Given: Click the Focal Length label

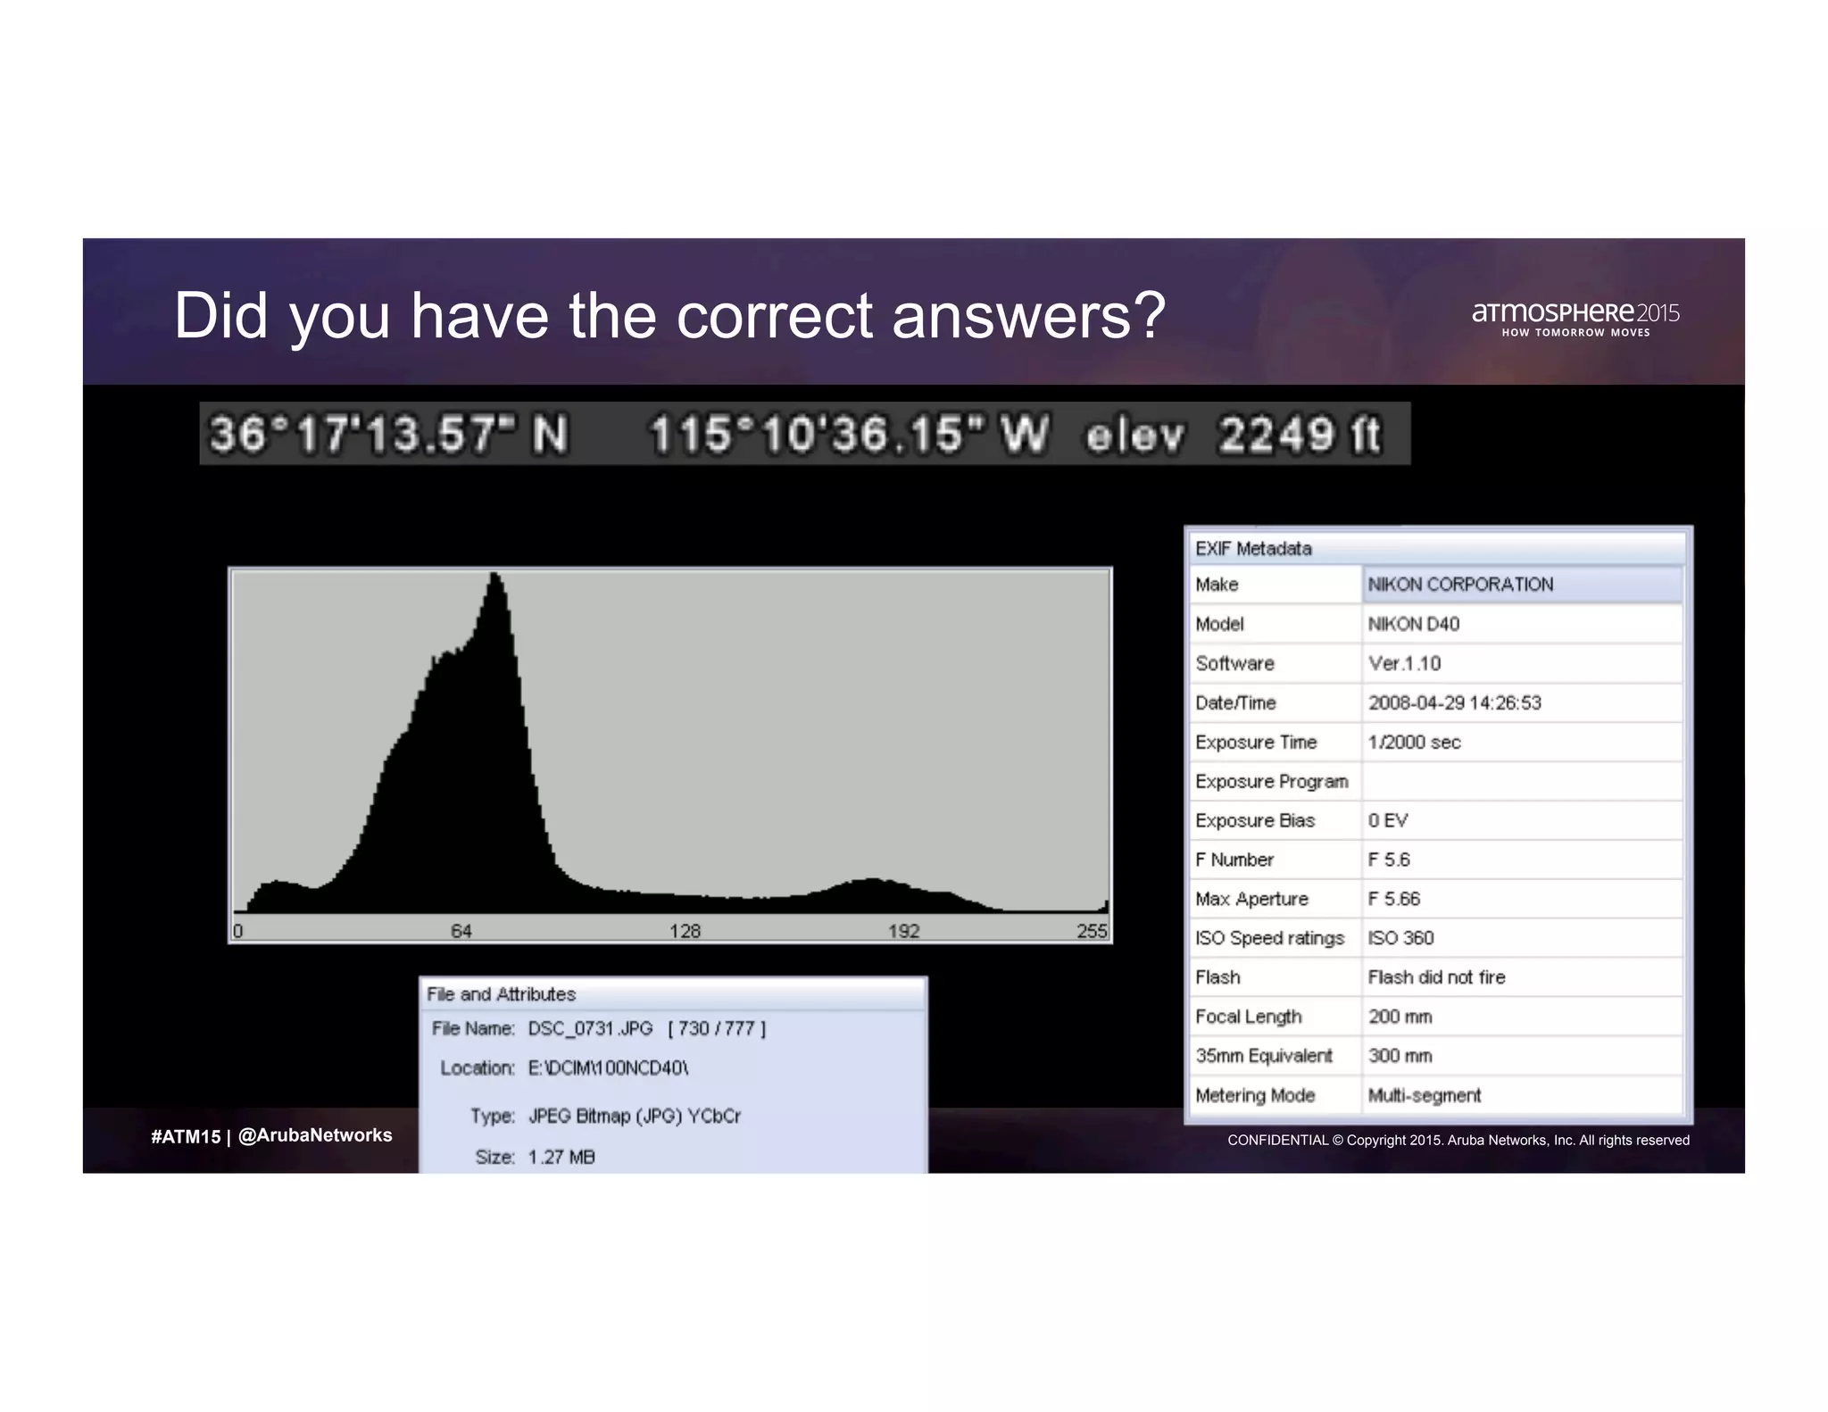Looking at the screenshot, I should 1248,1017.
